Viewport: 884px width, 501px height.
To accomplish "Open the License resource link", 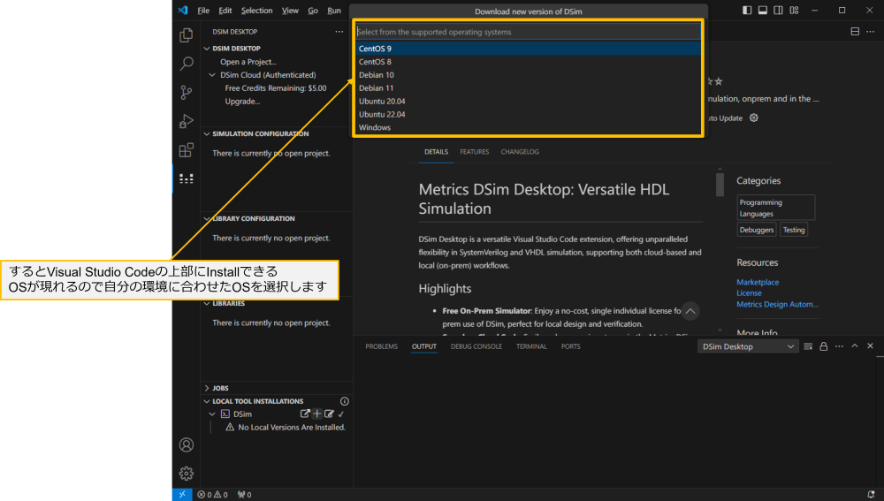I will (x=749, y=293).
